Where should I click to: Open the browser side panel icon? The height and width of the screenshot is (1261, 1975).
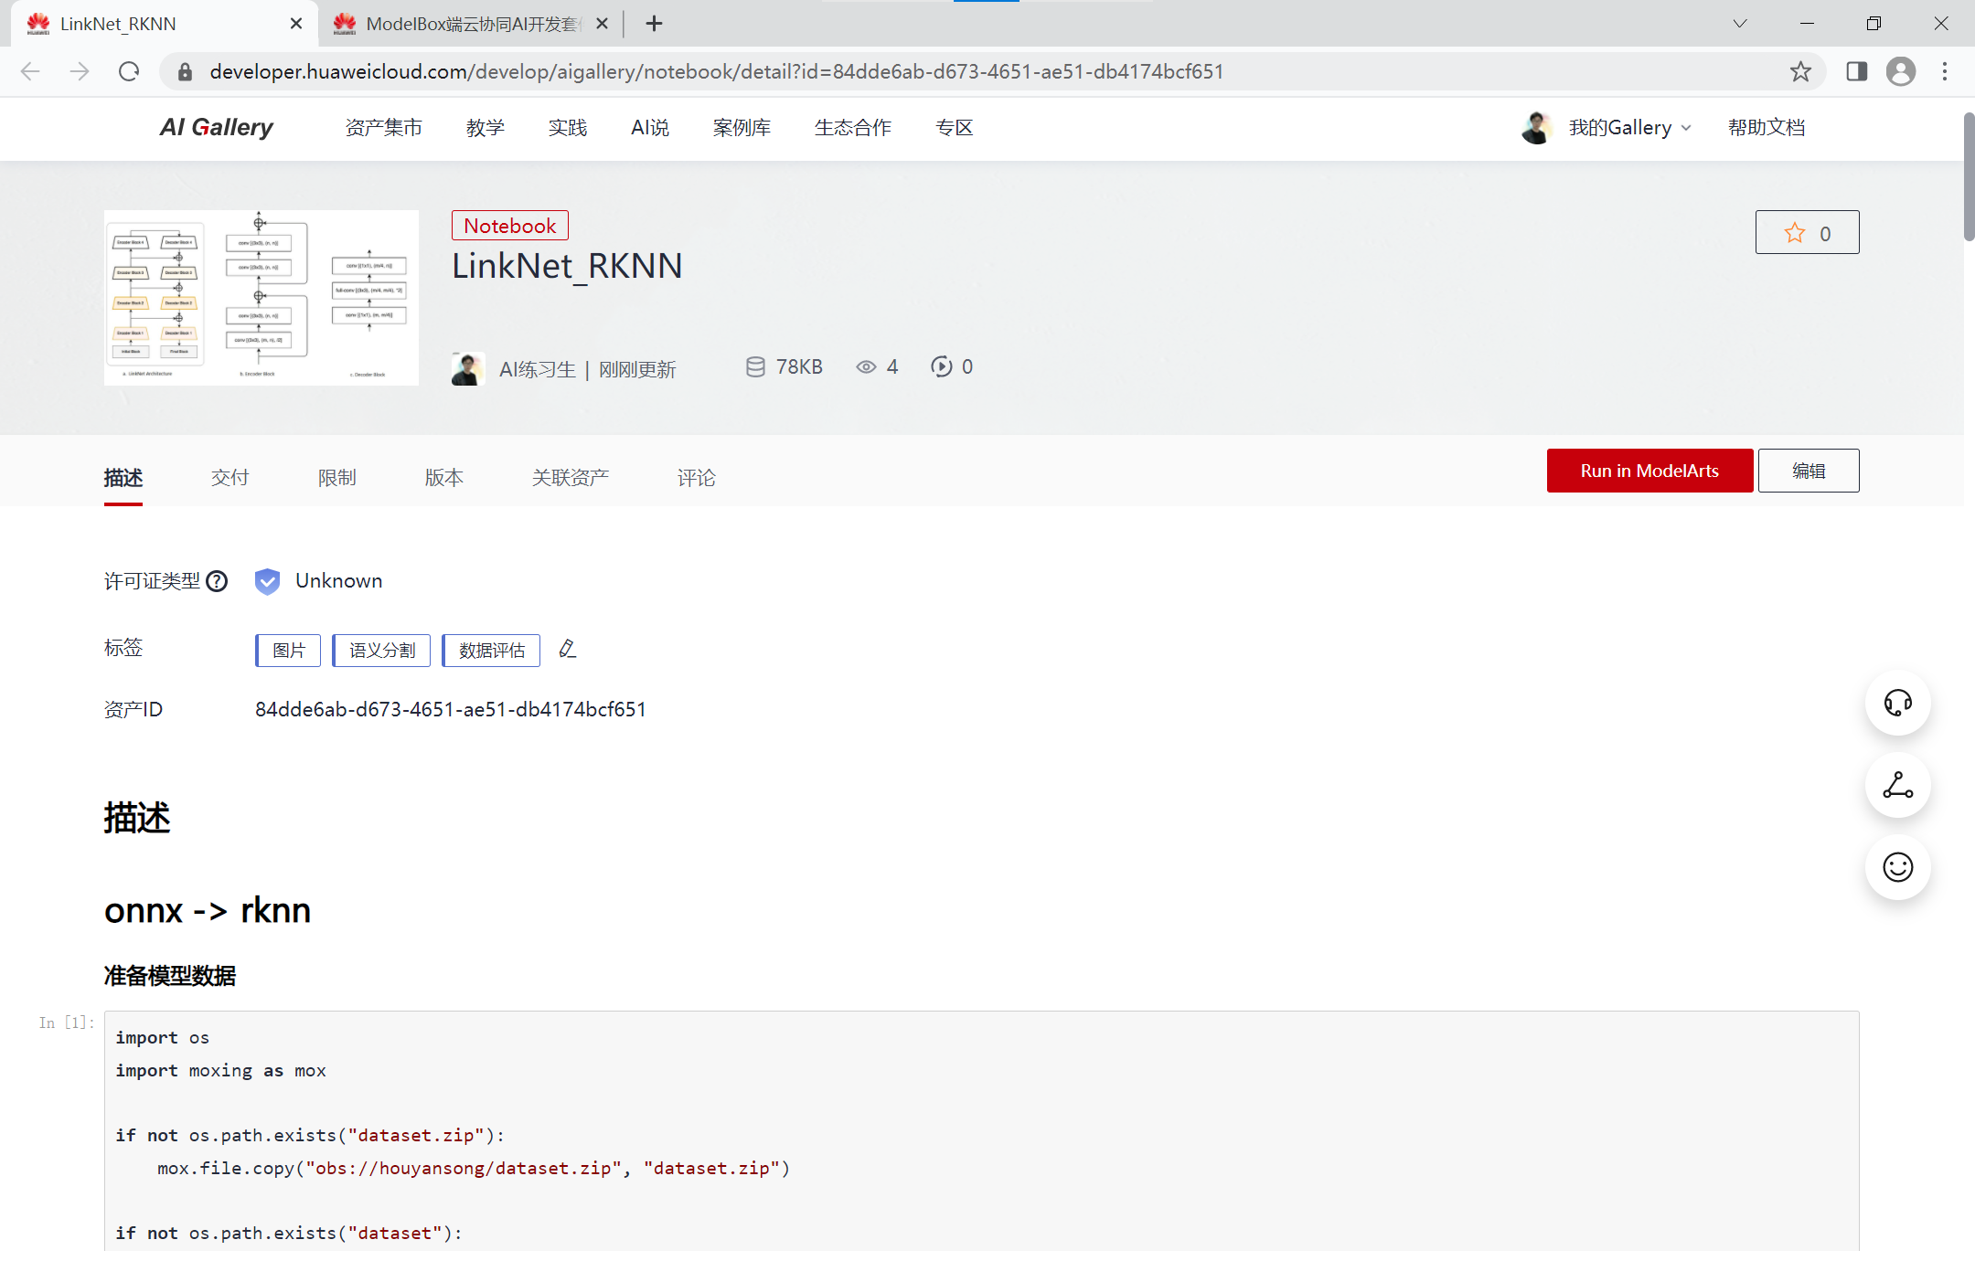(x=1856, y=71)
